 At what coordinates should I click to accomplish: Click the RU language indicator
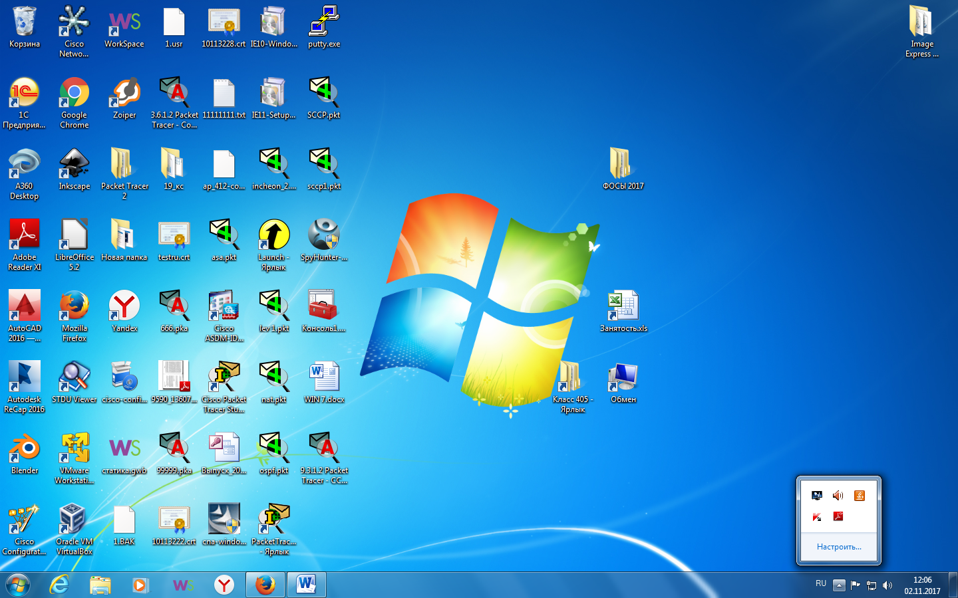click(x=821, y=583)
